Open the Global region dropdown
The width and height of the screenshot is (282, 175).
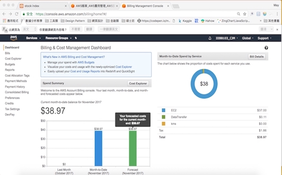pyautogui.click(x=248, y=38)
